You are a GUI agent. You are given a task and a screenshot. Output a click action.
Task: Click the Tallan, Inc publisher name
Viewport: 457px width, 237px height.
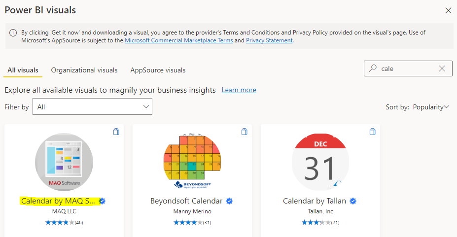click(320, 211)
